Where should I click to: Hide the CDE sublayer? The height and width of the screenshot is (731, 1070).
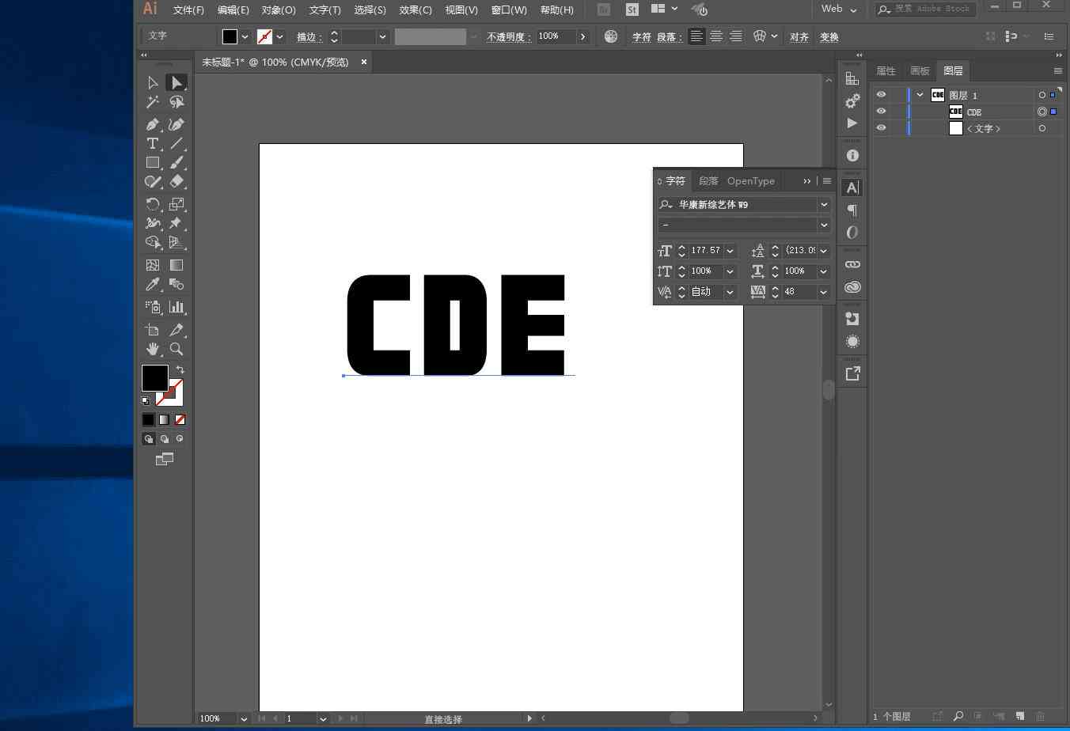click(881, 112)
